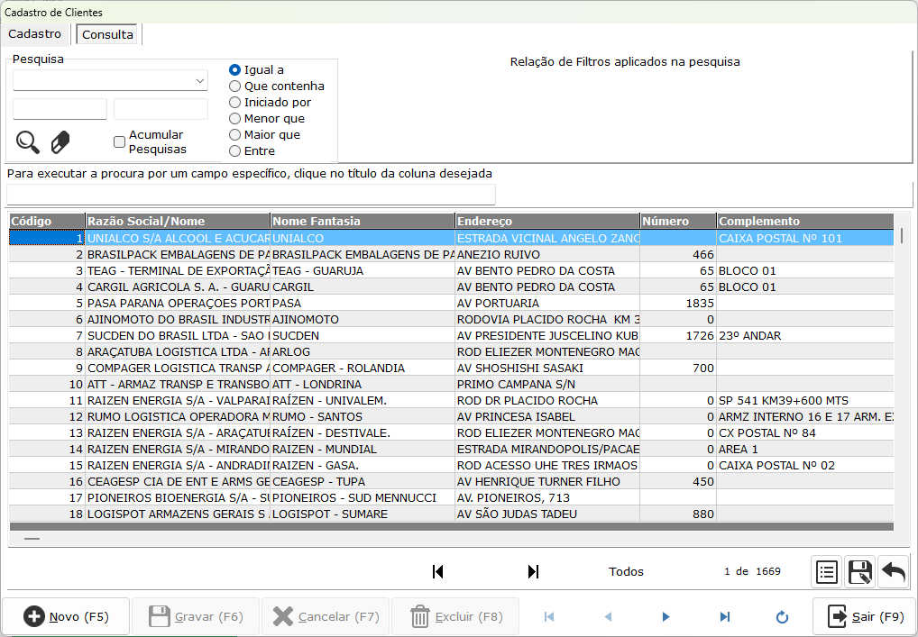Image resolution: width=918 pixels, height=637 pixels.
Task: Select the ATT - LONDRINA cell
Action: click(363, 385)
